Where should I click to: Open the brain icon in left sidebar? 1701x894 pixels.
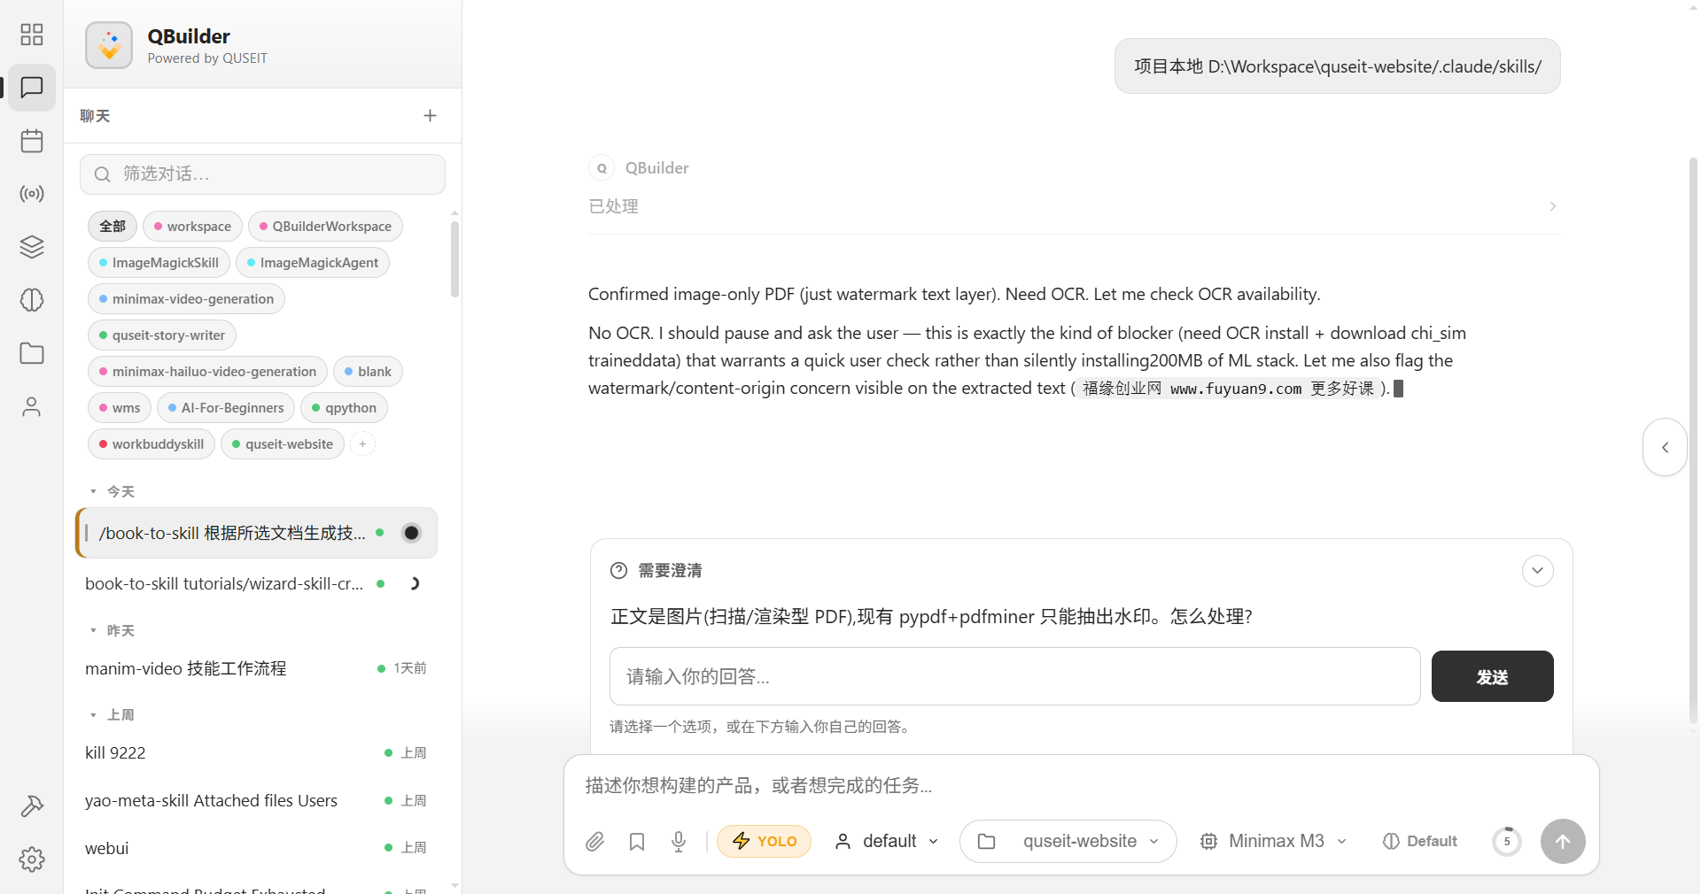point(32,300)
